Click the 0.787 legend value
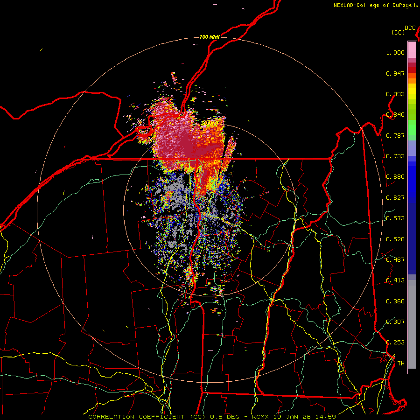 pyautogui.click(x=395, y=135)
